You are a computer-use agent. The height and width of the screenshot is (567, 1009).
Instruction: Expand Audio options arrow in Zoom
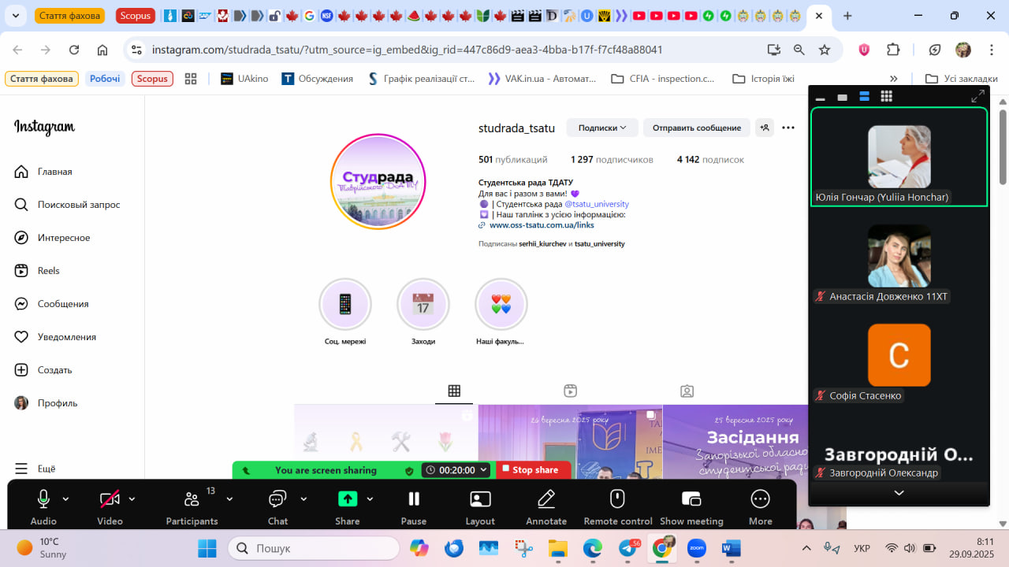[65, 498]
